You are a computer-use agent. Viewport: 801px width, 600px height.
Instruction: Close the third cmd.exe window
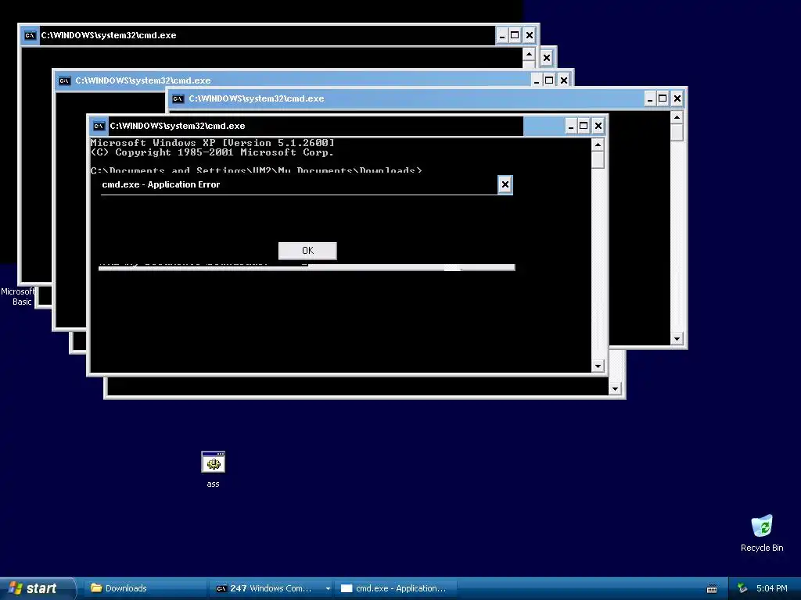pyautogui.click(x=677, y=98)
